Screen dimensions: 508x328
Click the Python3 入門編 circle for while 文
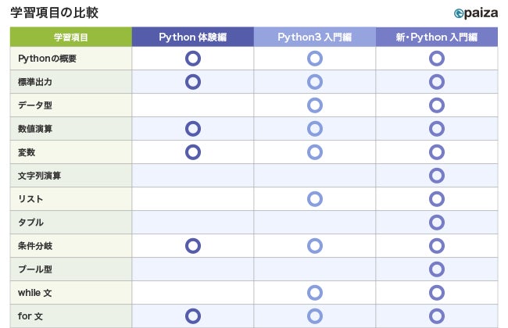coord(315,292)
